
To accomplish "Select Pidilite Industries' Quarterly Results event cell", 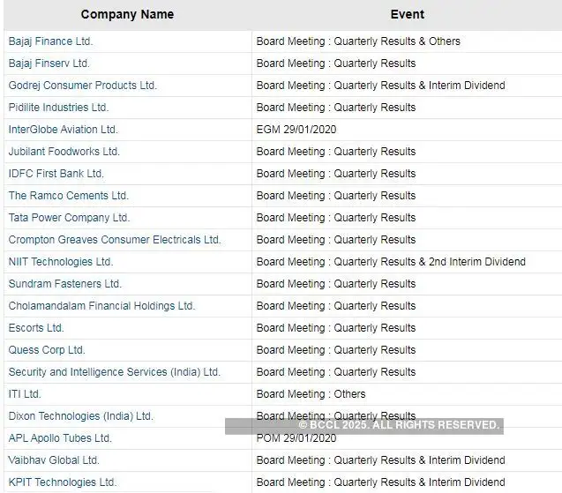I will tap(407, 108).
